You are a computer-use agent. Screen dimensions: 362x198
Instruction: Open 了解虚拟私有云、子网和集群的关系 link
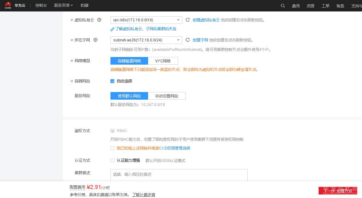point(146,29)
